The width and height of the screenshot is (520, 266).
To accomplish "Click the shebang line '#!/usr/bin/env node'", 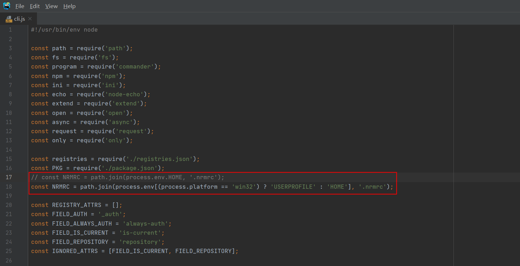I will pos(64,30).
